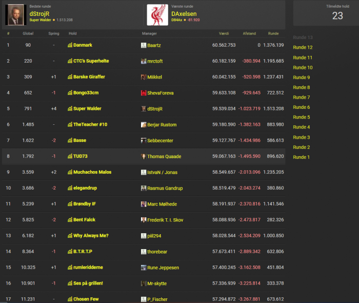
Task: Click the chart icon in the Super Walder row
Action: pyautogui.click(x=70, y=109)
